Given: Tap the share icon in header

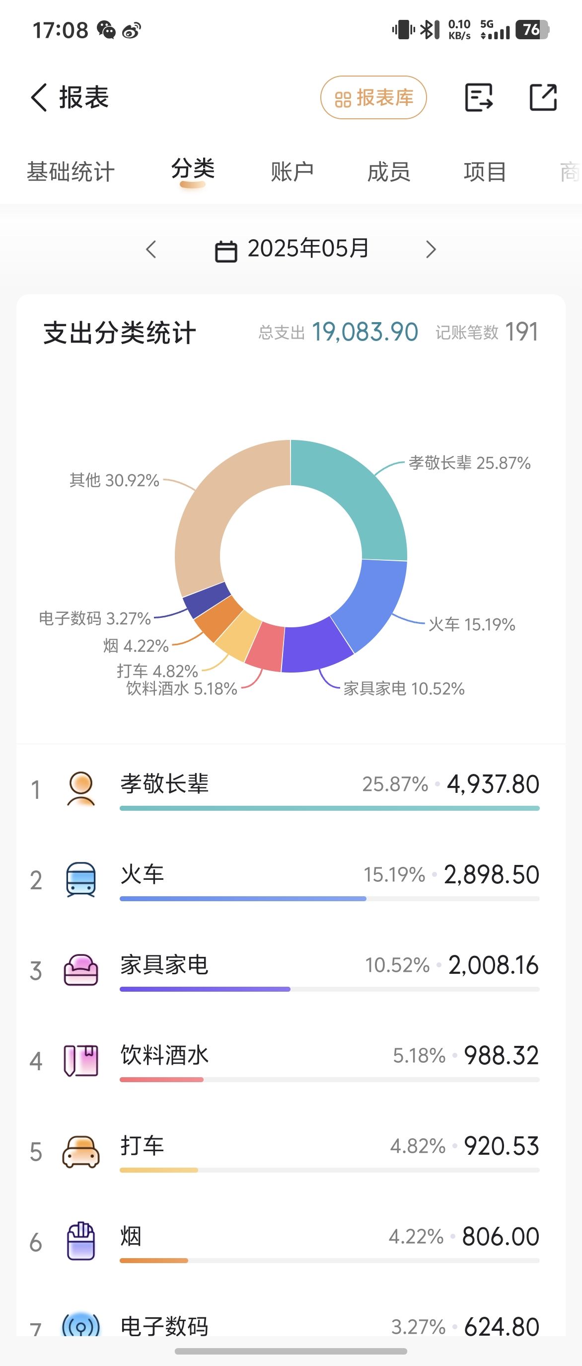Looking at the screenshot, I should [543, 97].
